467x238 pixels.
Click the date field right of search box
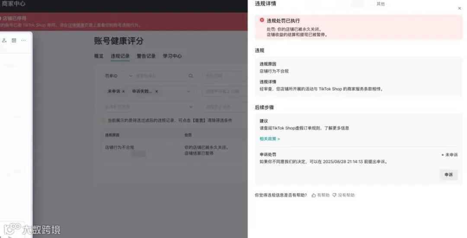coord(224,76)
